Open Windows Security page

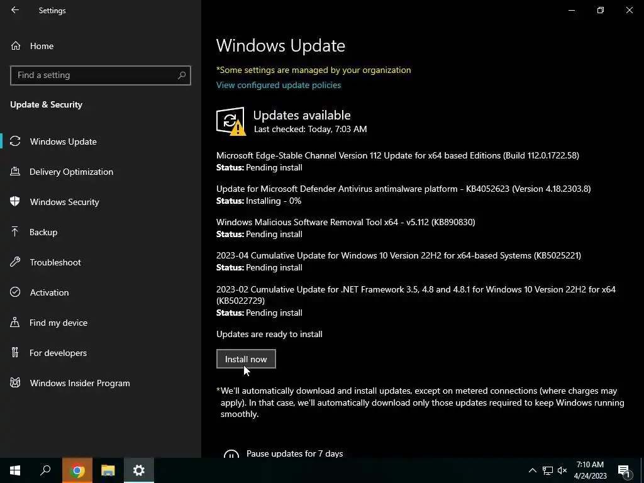(65, 202)
